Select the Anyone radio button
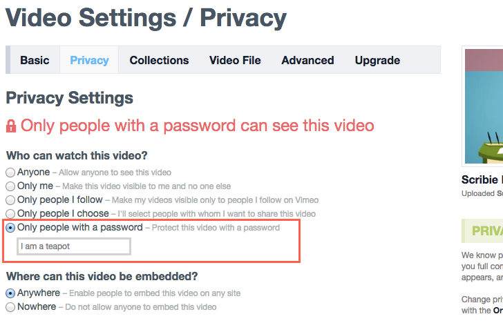This screenshot has width=503, height=323. coord(10,173)
